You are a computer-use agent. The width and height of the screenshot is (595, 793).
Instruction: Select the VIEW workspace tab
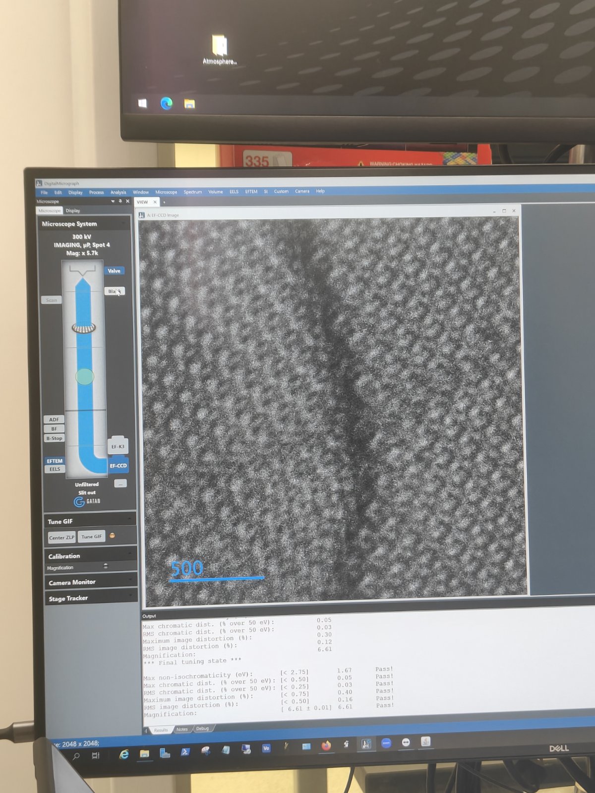pyautogui.click(x=143, y=202)
